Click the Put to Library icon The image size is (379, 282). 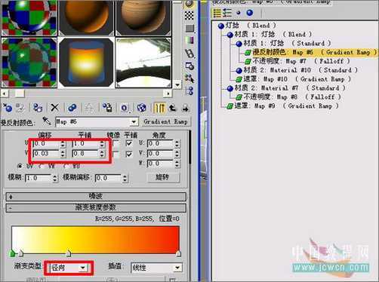click(107, 108)
